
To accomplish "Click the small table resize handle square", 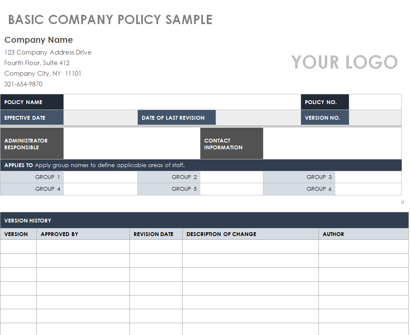I will click(x=403, y=202).
